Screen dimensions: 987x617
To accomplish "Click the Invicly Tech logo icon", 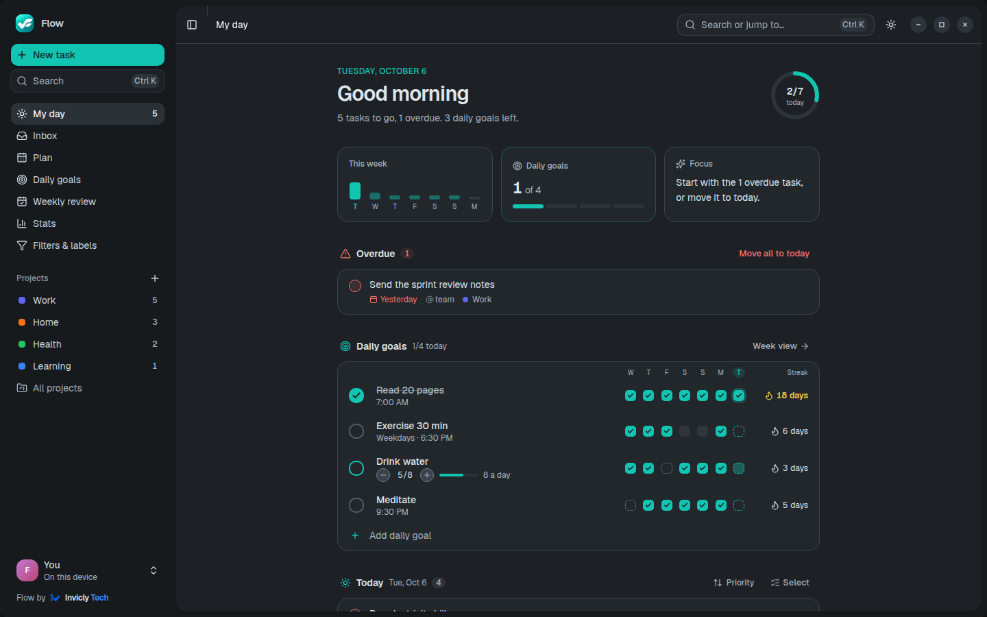I will coord(56,598).
